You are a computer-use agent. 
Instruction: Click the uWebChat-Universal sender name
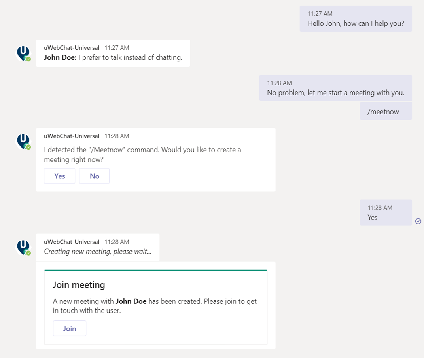[72, 48]
